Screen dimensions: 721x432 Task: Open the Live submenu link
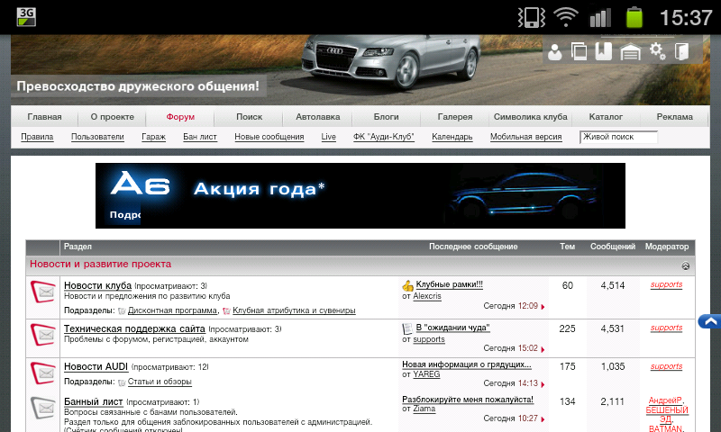[x=328, y=137]
